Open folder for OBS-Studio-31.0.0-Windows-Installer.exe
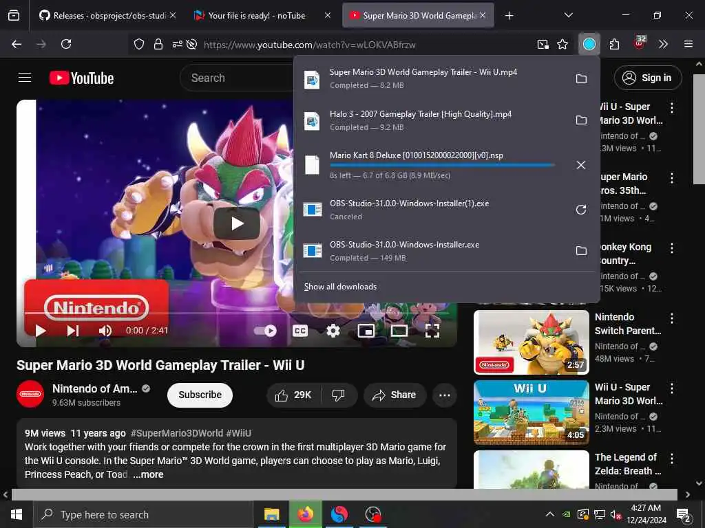Viewport: 705px width, 528px height. click(x=581, y=250)
